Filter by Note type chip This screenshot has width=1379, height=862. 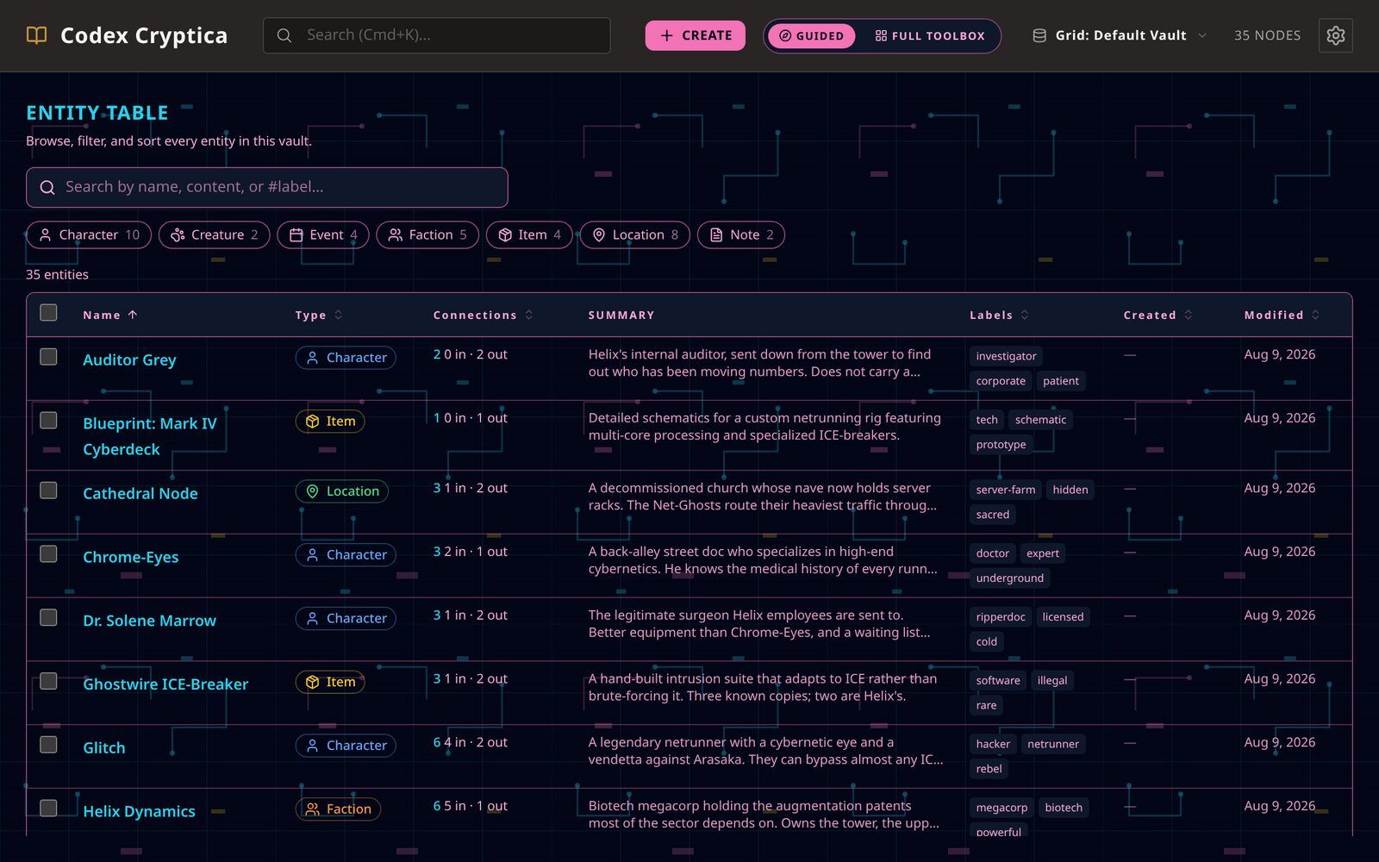pyautogui.click(x=741, y=235)
